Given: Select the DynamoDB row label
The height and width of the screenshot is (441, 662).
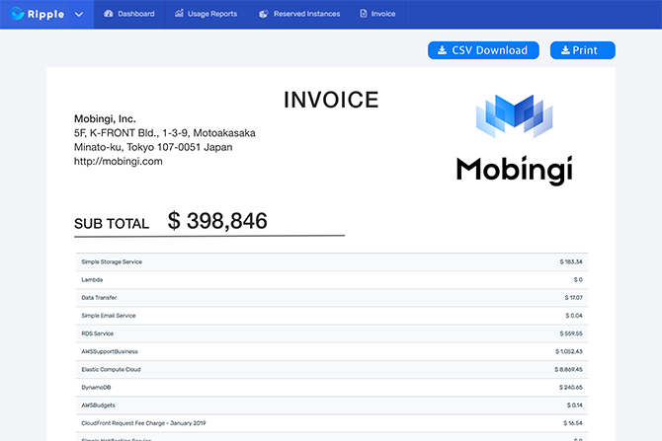Looking at the screenshot, I should (96, 388).
